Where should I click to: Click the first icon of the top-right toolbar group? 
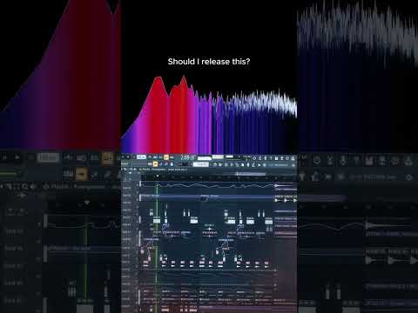coord(254,158)
